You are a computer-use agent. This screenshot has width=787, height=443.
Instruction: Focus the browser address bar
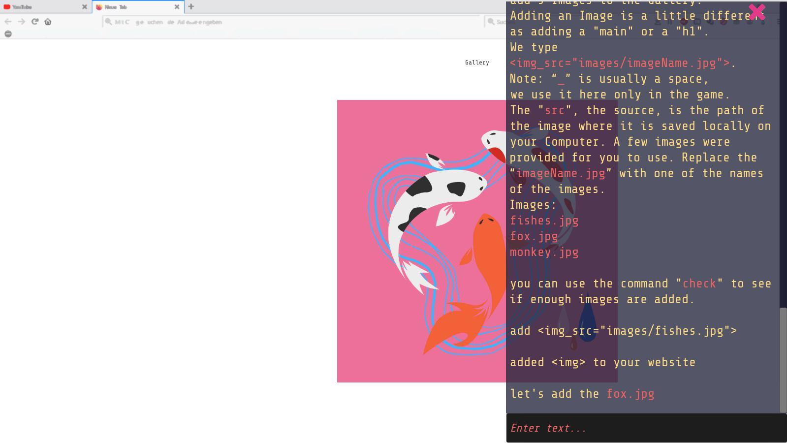click(x=291, y=22)
